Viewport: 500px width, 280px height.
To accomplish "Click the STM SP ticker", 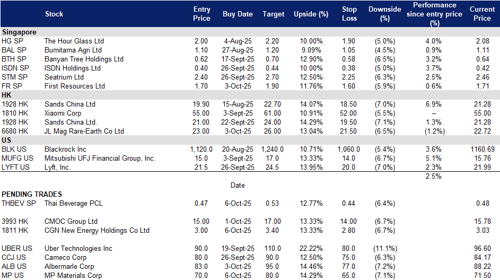I will (x=15, y=77).
